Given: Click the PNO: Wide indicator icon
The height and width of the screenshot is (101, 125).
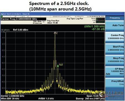Looking at the screenshot, I should coord(44,21).
